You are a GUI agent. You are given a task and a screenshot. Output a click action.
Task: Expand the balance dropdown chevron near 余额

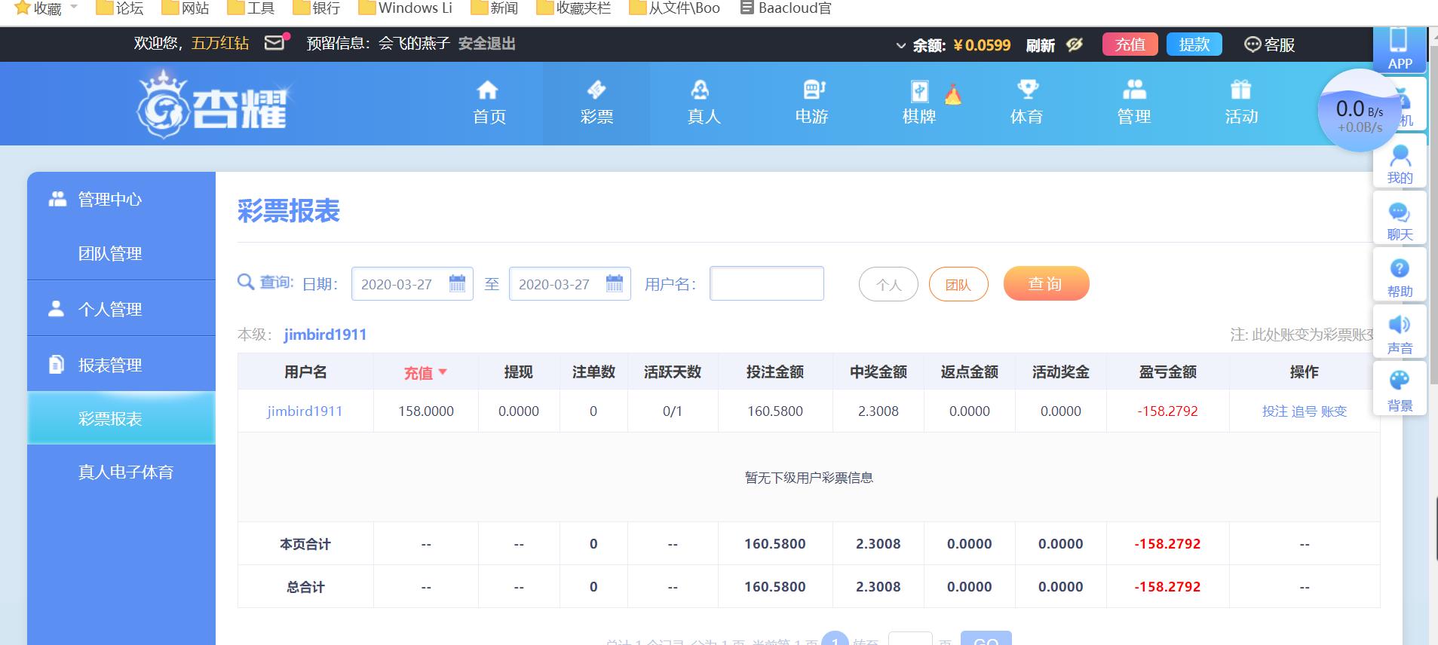point(900,46)
